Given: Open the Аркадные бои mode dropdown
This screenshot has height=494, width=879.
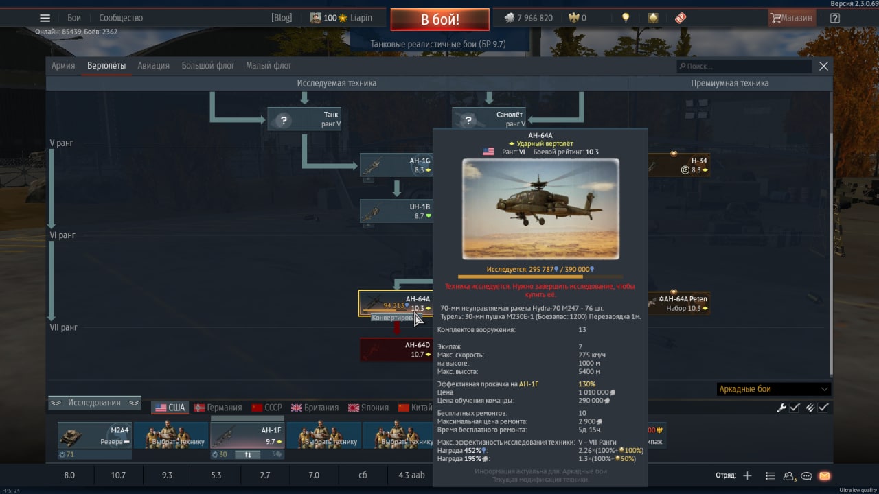Looking at the screenshot, I should click(x=773, y=389).
